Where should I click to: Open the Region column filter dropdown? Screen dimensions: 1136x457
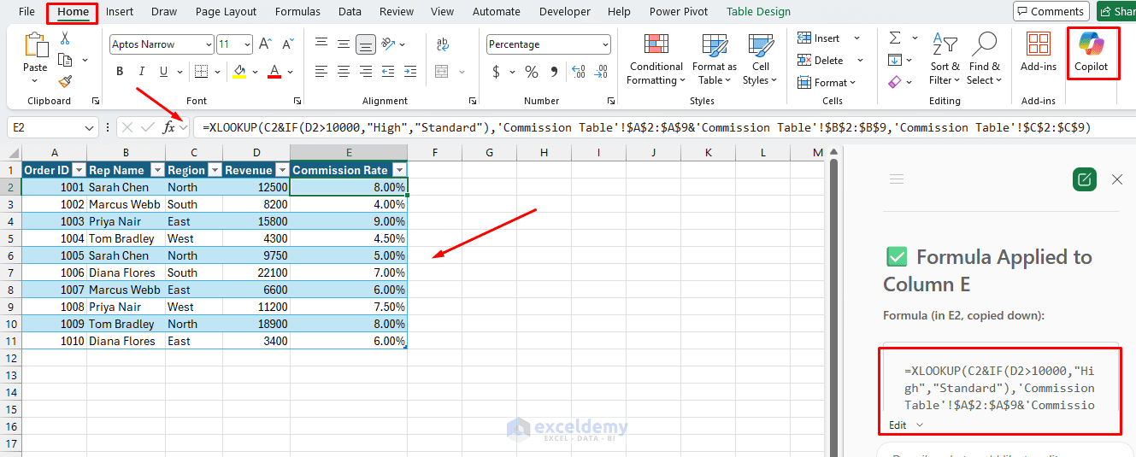pyautogui.click(x=215, y=170)
